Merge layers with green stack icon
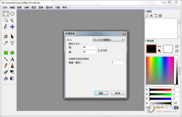Screen dimensions: 182x117 coord(160,16)
